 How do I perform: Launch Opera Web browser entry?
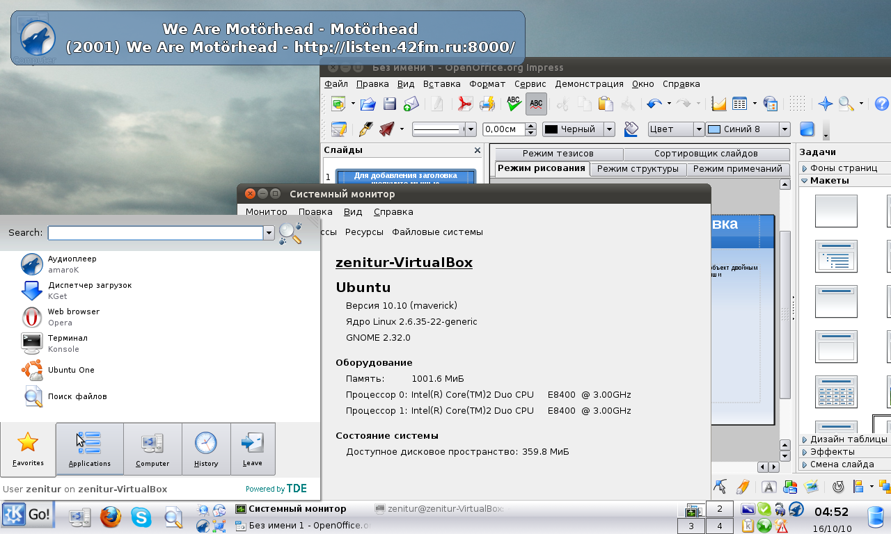160,317
